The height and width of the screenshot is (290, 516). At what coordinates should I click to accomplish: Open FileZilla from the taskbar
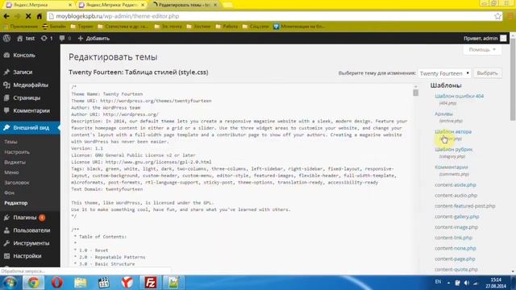pos(151,283)
